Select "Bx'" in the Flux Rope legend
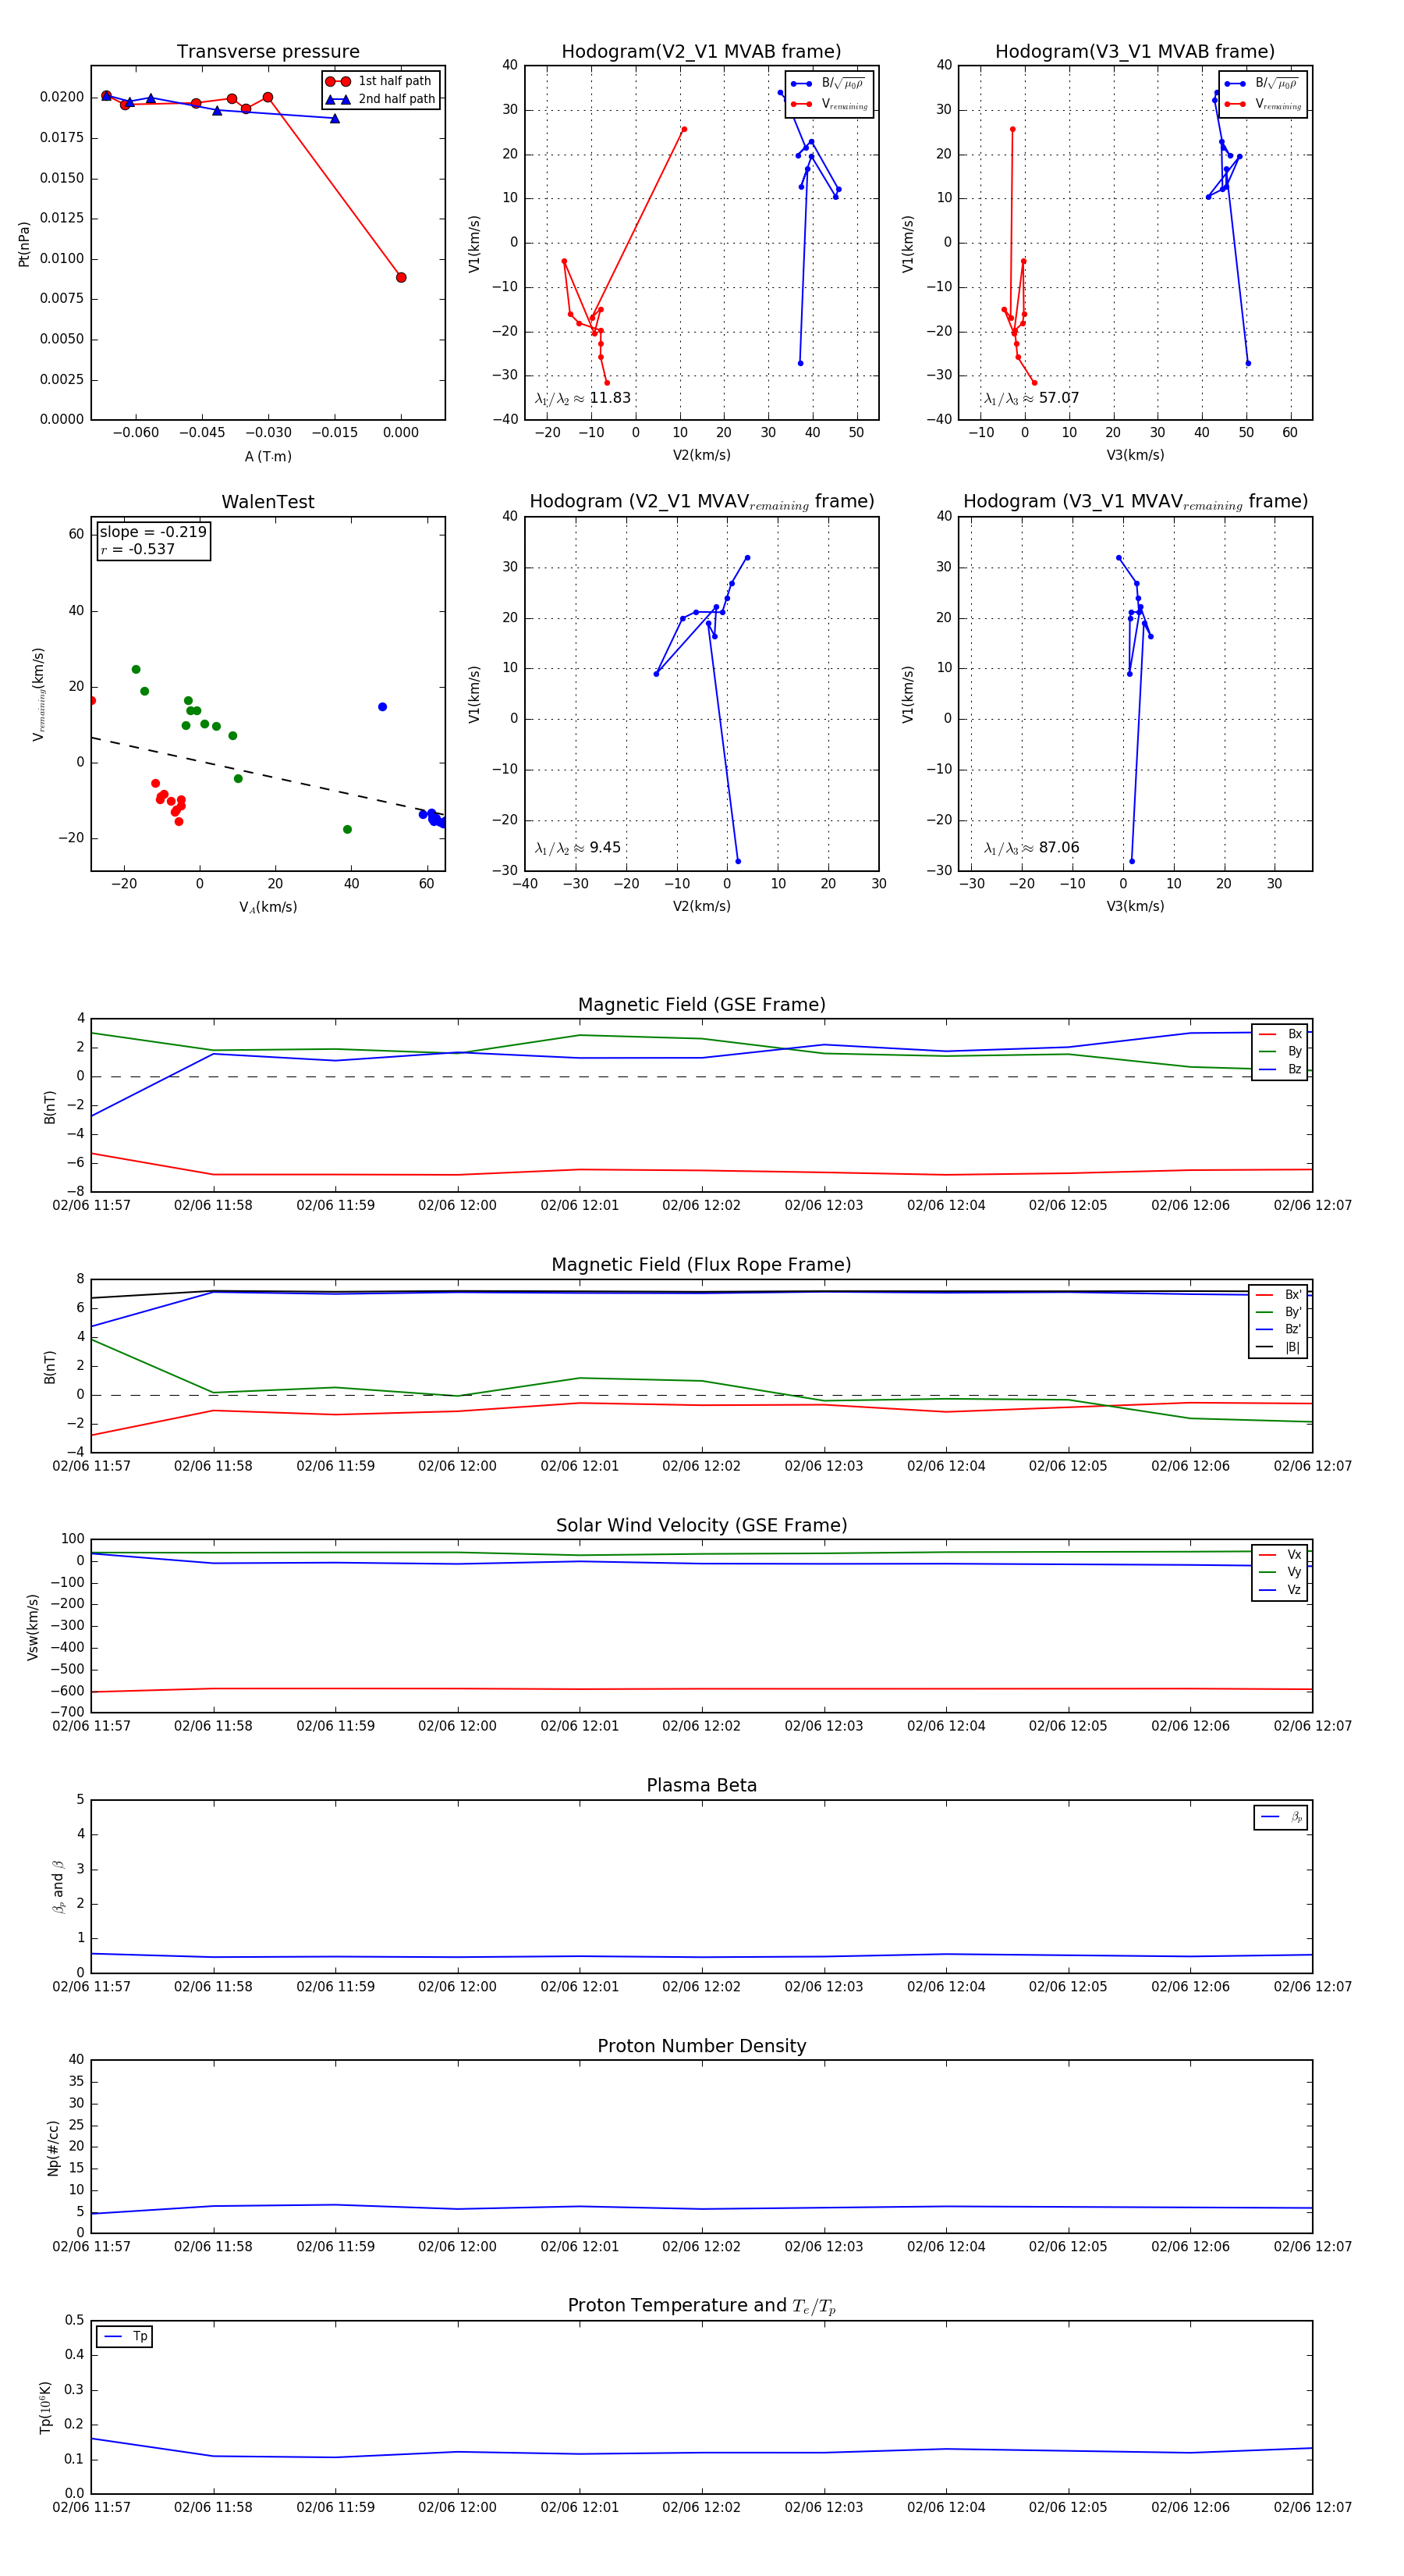Viewport: 1404px width, 2576px height. (1280, 1294)
